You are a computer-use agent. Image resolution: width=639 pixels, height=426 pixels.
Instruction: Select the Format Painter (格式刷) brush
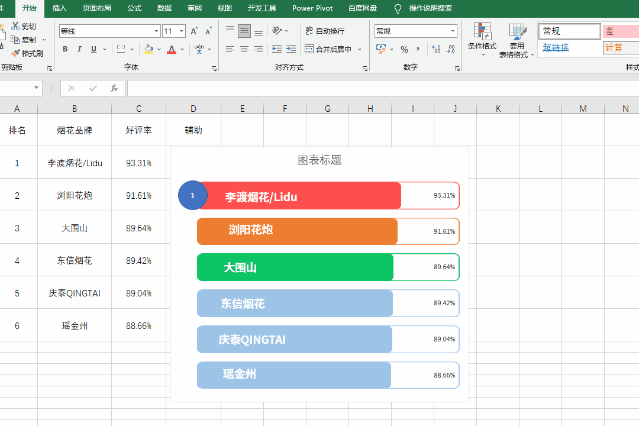pyautogui.click(x=15, y=53)
